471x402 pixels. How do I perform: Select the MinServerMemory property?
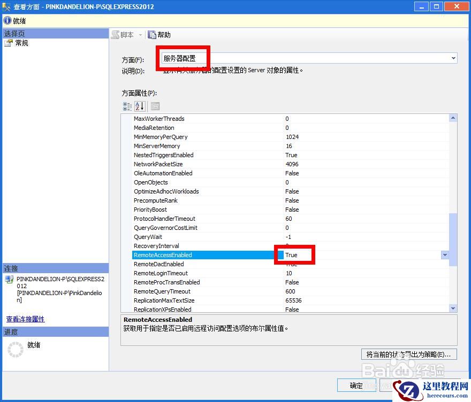click(157, 146)
